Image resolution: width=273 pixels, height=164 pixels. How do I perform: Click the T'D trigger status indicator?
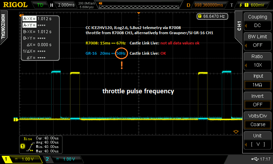coord(40,5)
